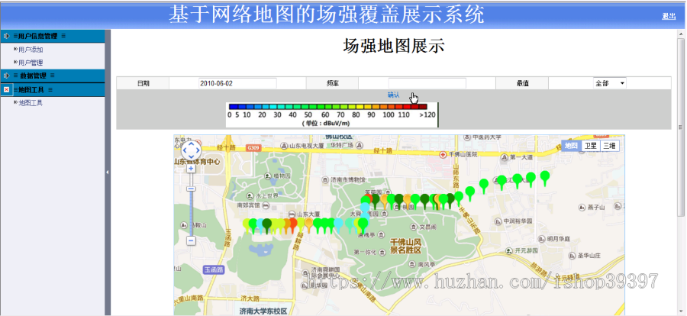Click the red X icon beside 地图工具 header

tap(6, 89)
